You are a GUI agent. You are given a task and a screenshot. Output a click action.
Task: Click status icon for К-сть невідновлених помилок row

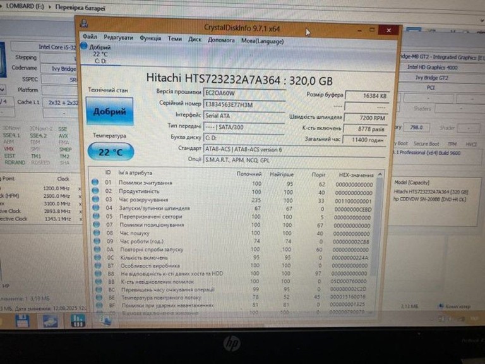click(x=99, y=281)
